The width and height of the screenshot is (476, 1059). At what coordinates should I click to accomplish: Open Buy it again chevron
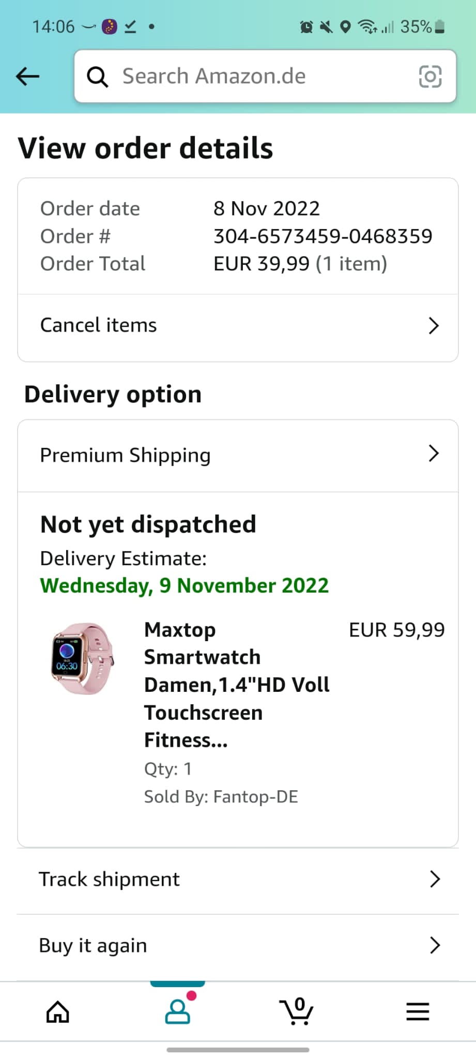pos(435,945)
